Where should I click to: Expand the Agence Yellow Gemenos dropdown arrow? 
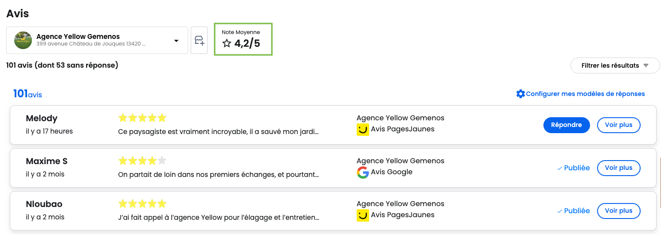tap(176, 41)
